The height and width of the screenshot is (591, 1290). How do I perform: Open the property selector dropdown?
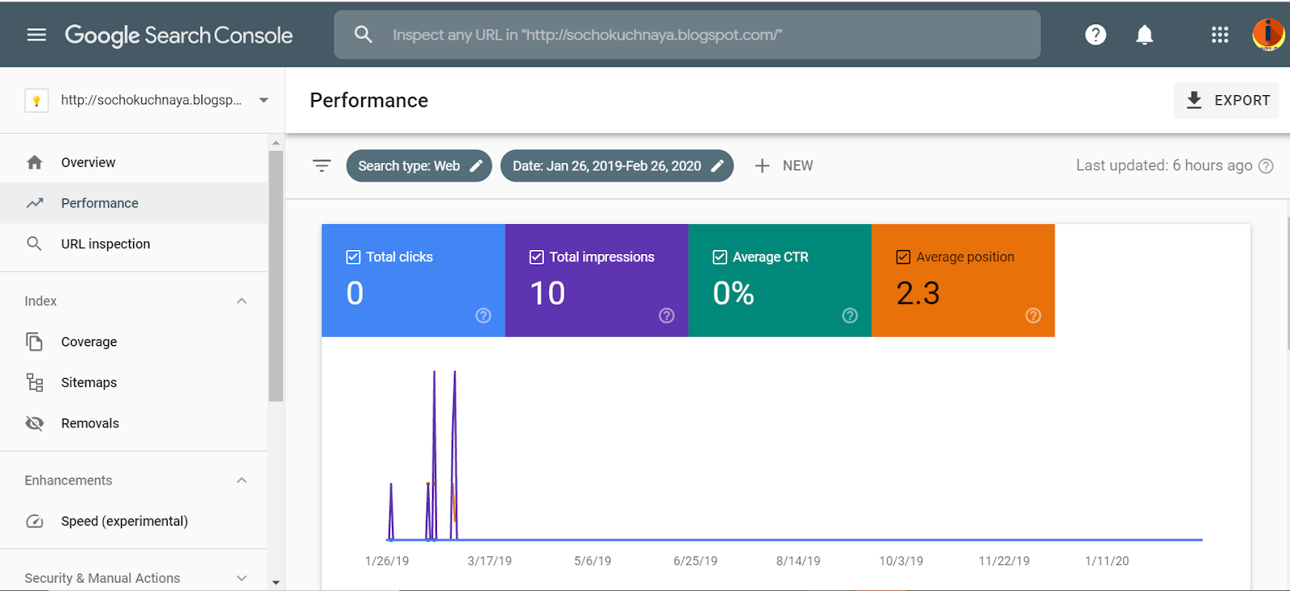(x=264, y=100)
